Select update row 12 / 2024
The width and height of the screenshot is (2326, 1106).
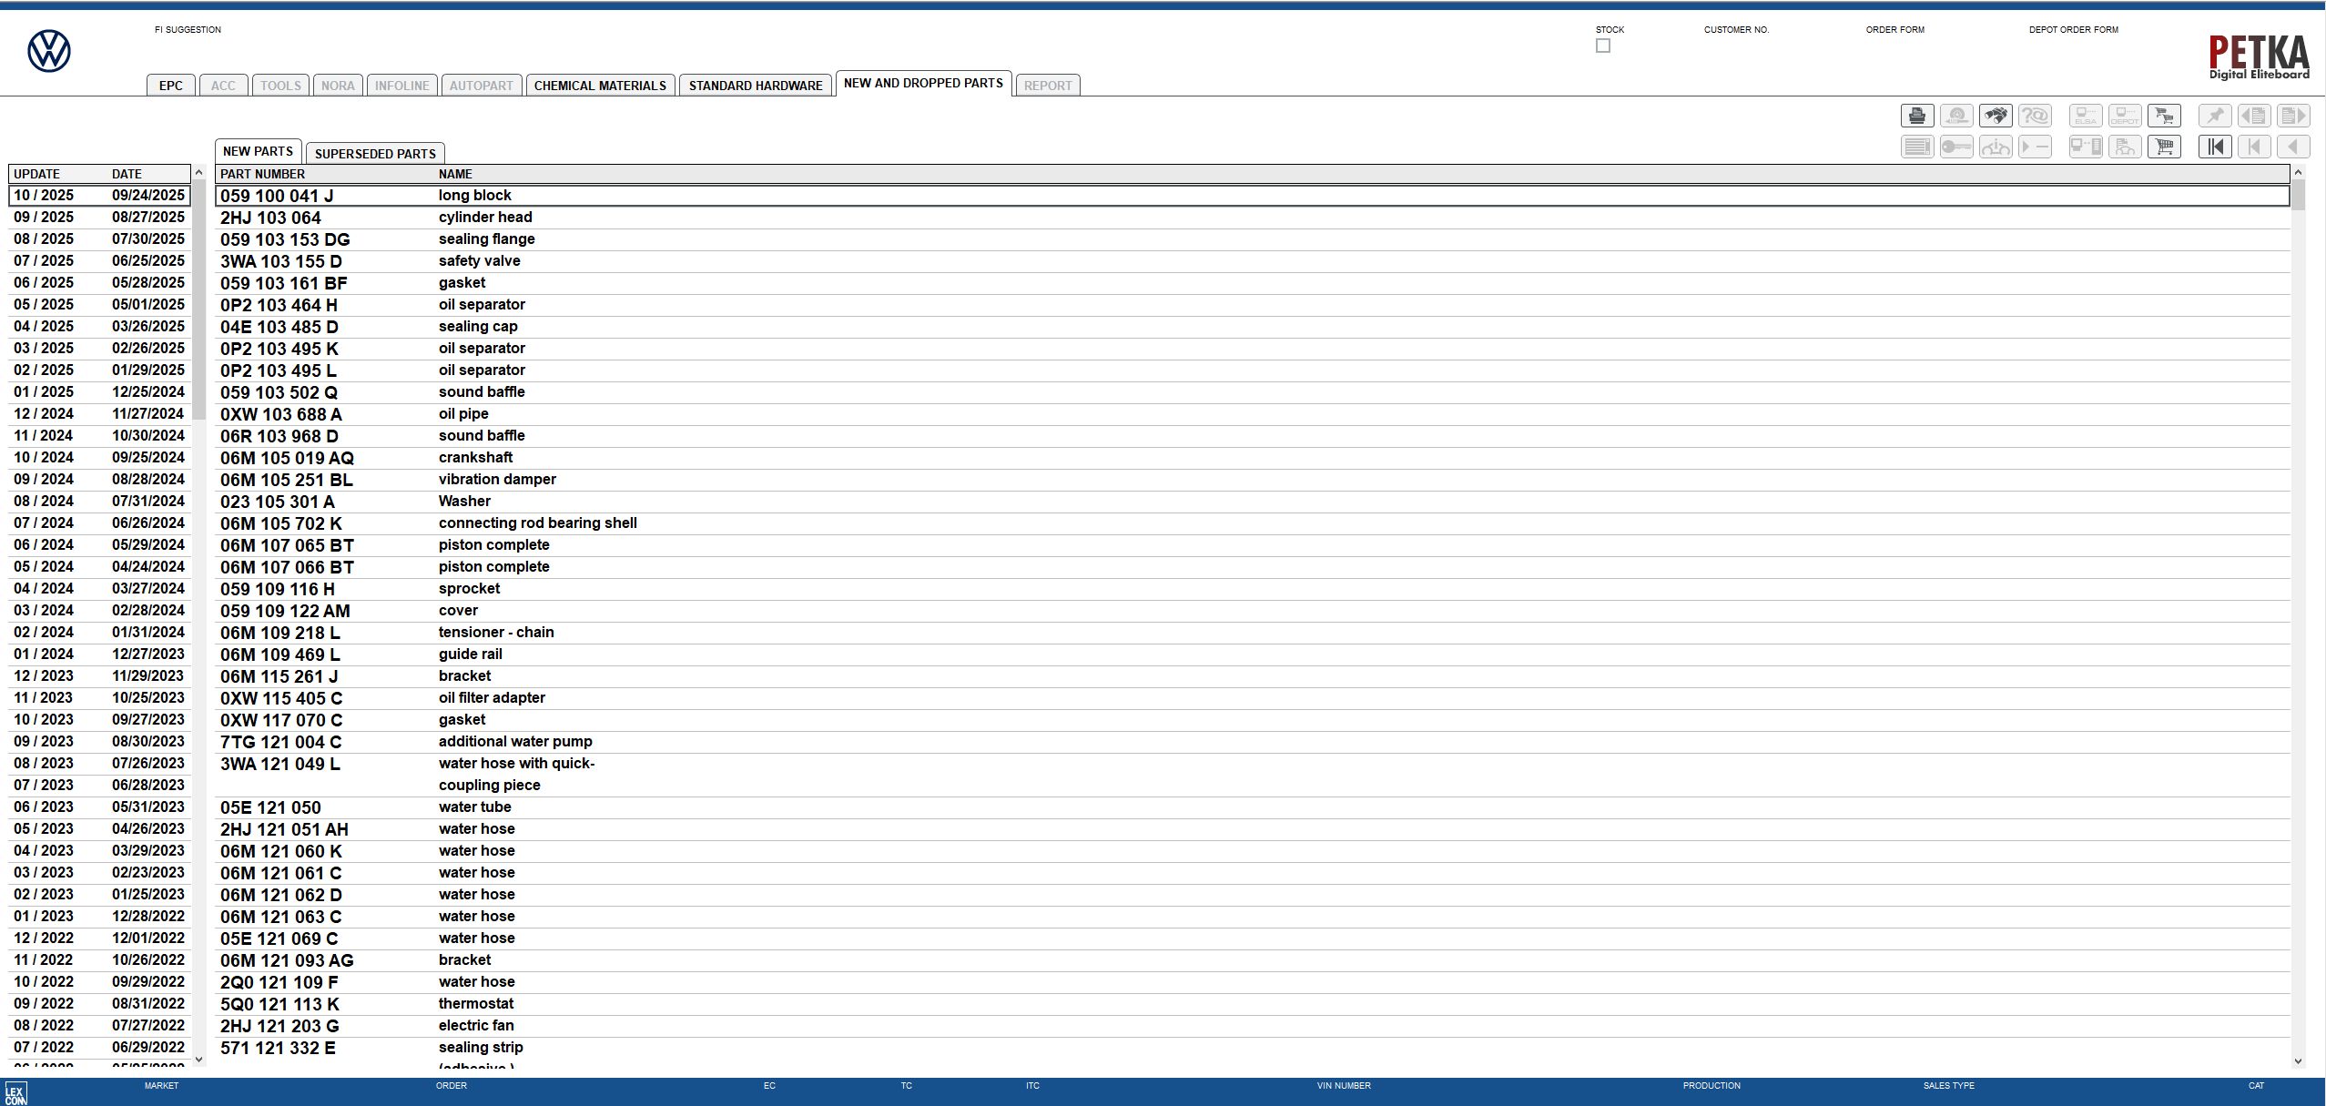[99, 413]
